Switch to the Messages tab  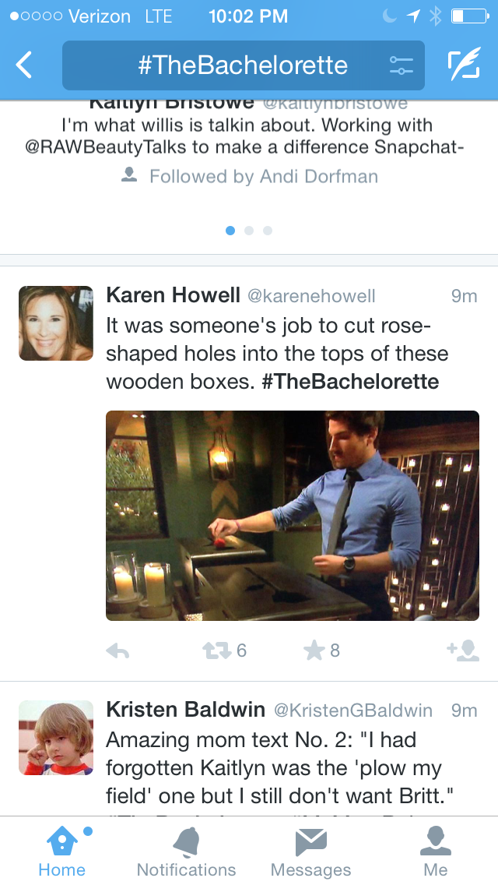pos(310,851)
